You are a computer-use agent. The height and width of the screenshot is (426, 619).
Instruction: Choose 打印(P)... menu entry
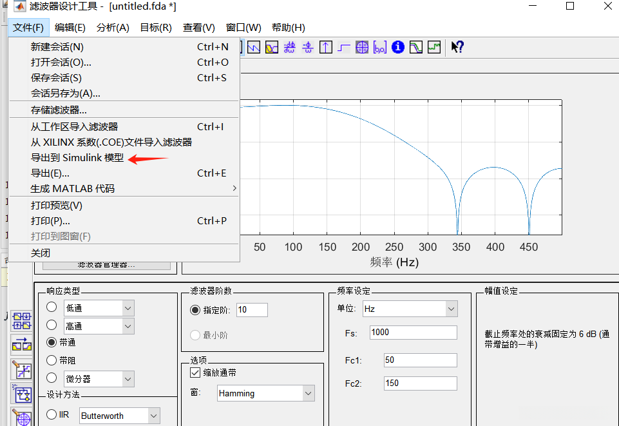click(124, 220)
